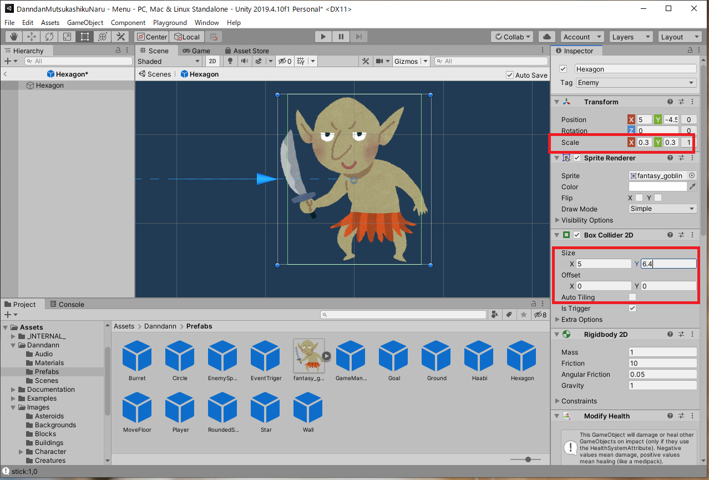Viewport: 709px width, 480px height.
Task: Click Project search by type icon
Action: pos(495,315)
